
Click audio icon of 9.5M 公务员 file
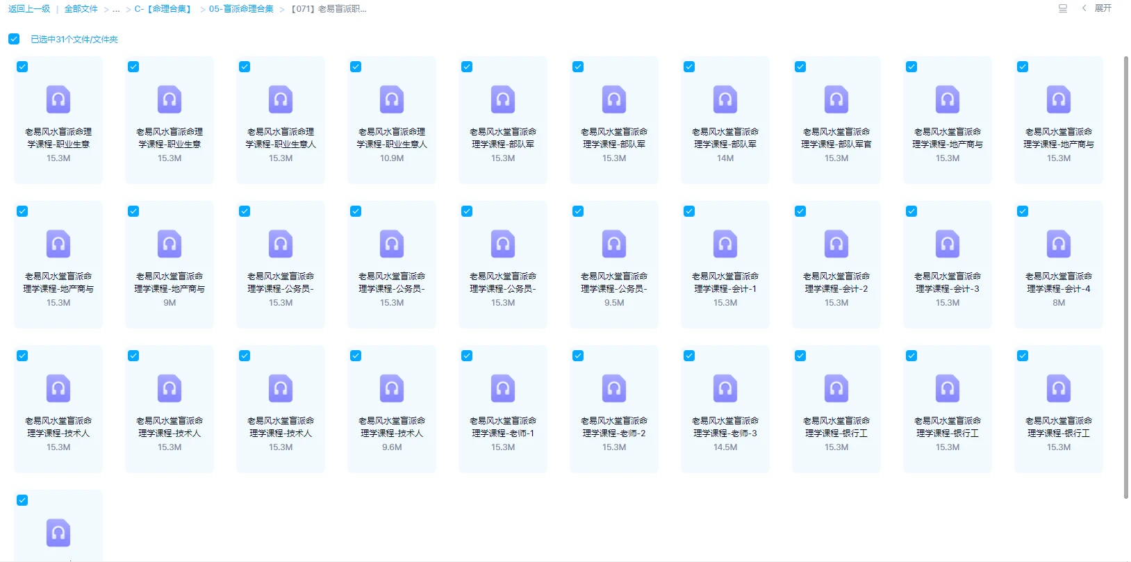click(x=614, y=244)
